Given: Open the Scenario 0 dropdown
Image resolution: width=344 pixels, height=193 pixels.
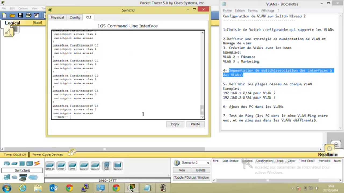Looking at the screenshot, I should [x=195, y=163].
